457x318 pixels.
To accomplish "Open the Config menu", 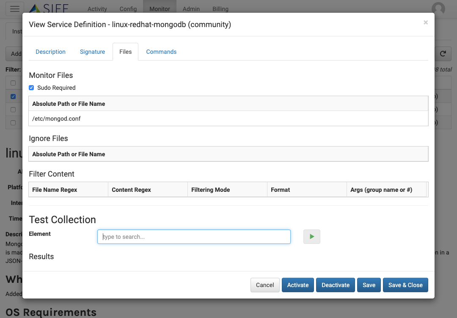I will pyautogui.click(x=128, y=9).
